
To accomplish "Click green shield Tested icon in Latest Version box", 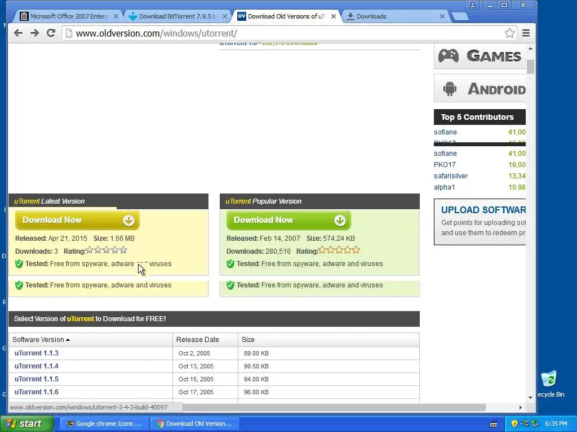I will click(19, 264).
